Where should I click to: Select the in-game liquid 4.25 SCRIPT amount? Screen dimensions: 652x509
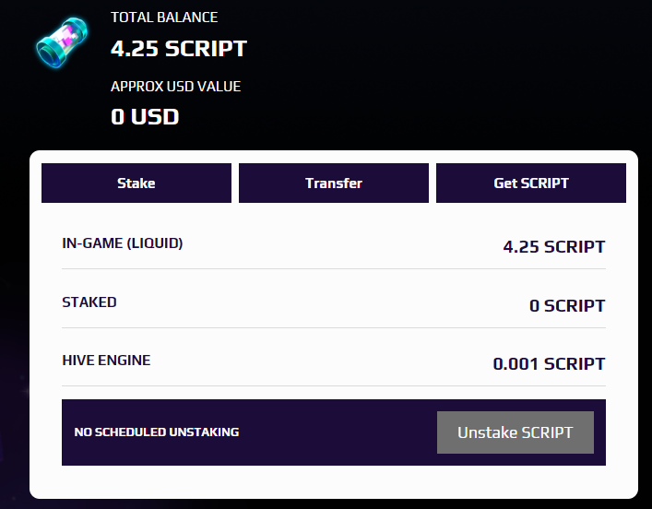tap(554, 246)
